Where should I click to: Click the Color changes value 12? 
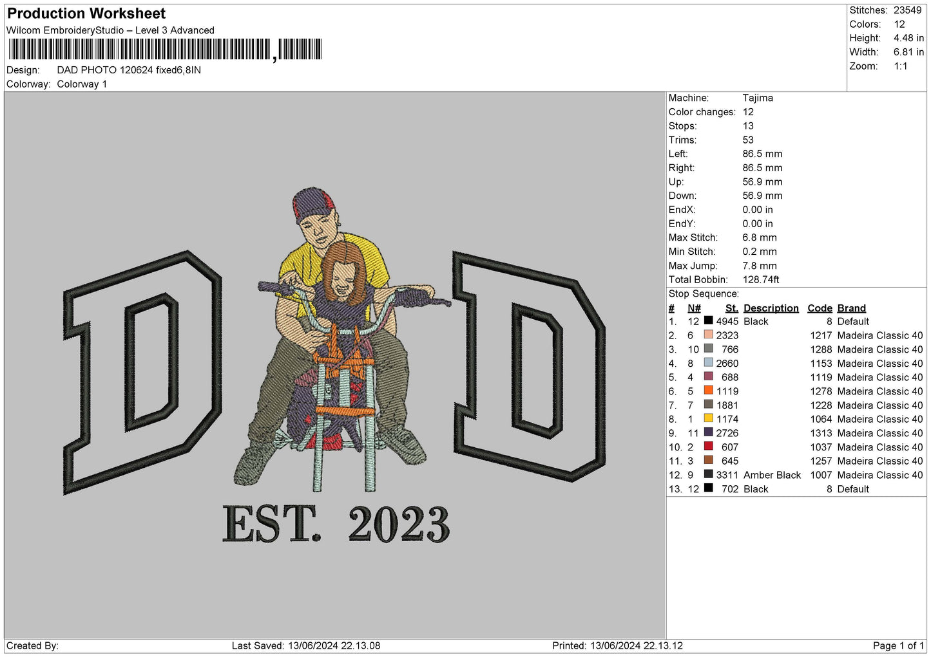click(748, 112)
